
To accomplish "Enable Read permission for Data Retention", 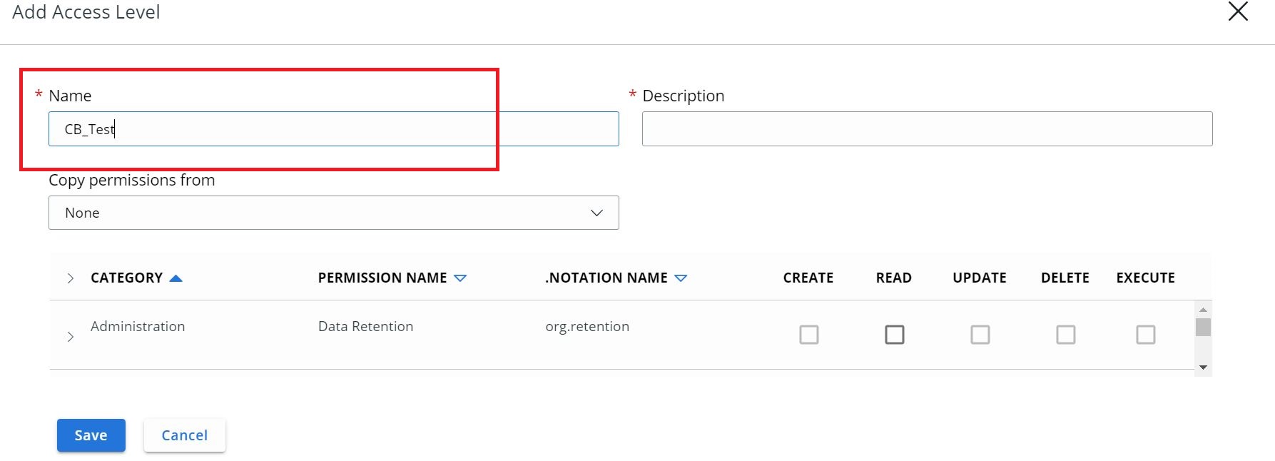I will [x=894, y=335].
